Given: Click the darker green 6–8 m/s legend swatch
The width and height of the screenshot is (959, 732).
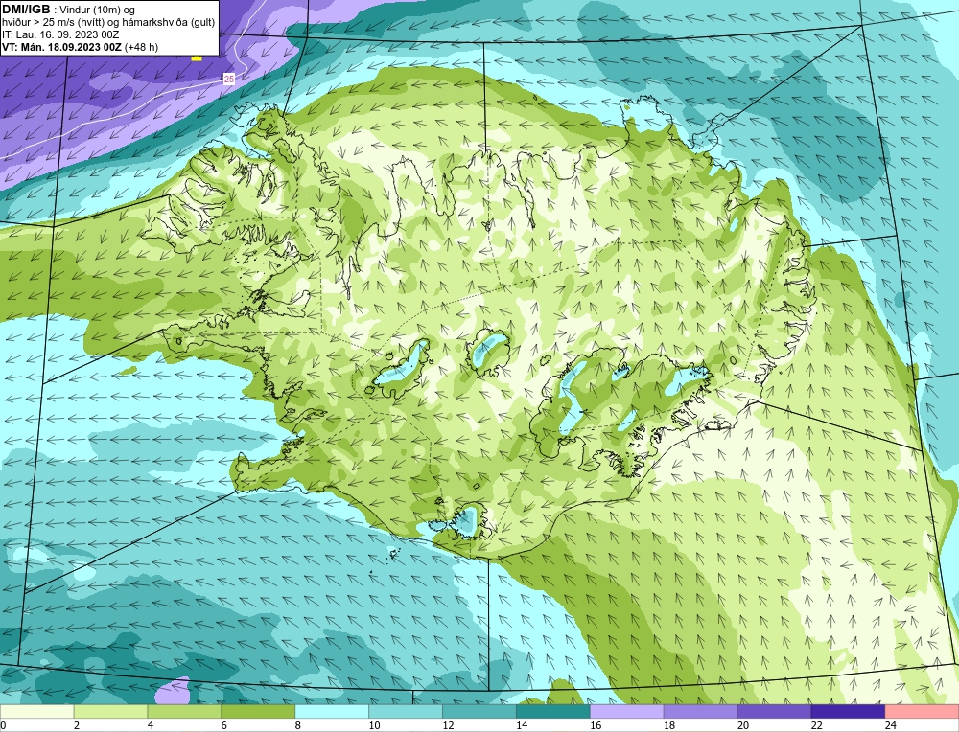Looking at the screenshot, I should (x=258, y=712).
